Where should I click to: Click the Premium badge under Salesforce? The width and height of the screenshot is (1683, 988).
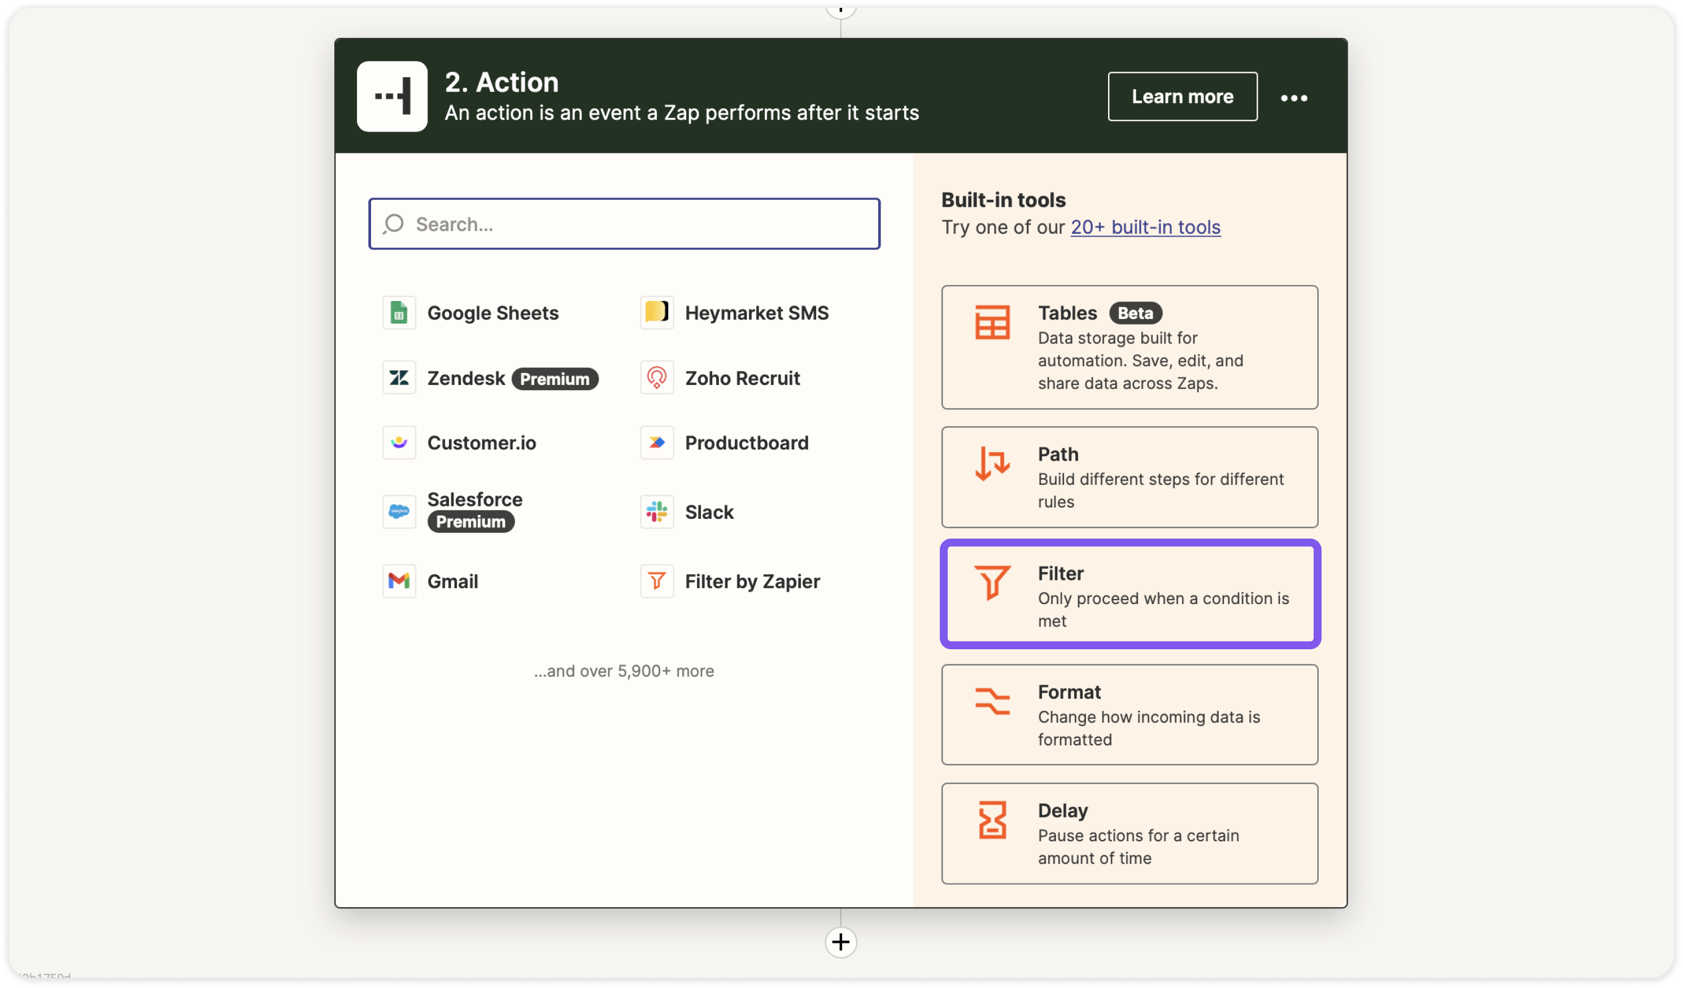(x=471, y=522)
